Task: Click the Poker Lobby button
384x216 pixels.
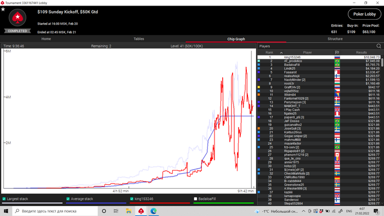Action: tap(364, 14)
